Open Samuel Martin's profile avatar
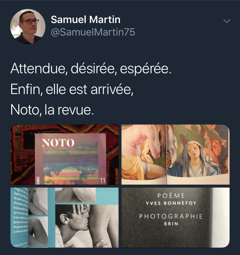Image resolution: width=240 pixels, height=255 pixels. pyautogui.click(x=28, y=26)
